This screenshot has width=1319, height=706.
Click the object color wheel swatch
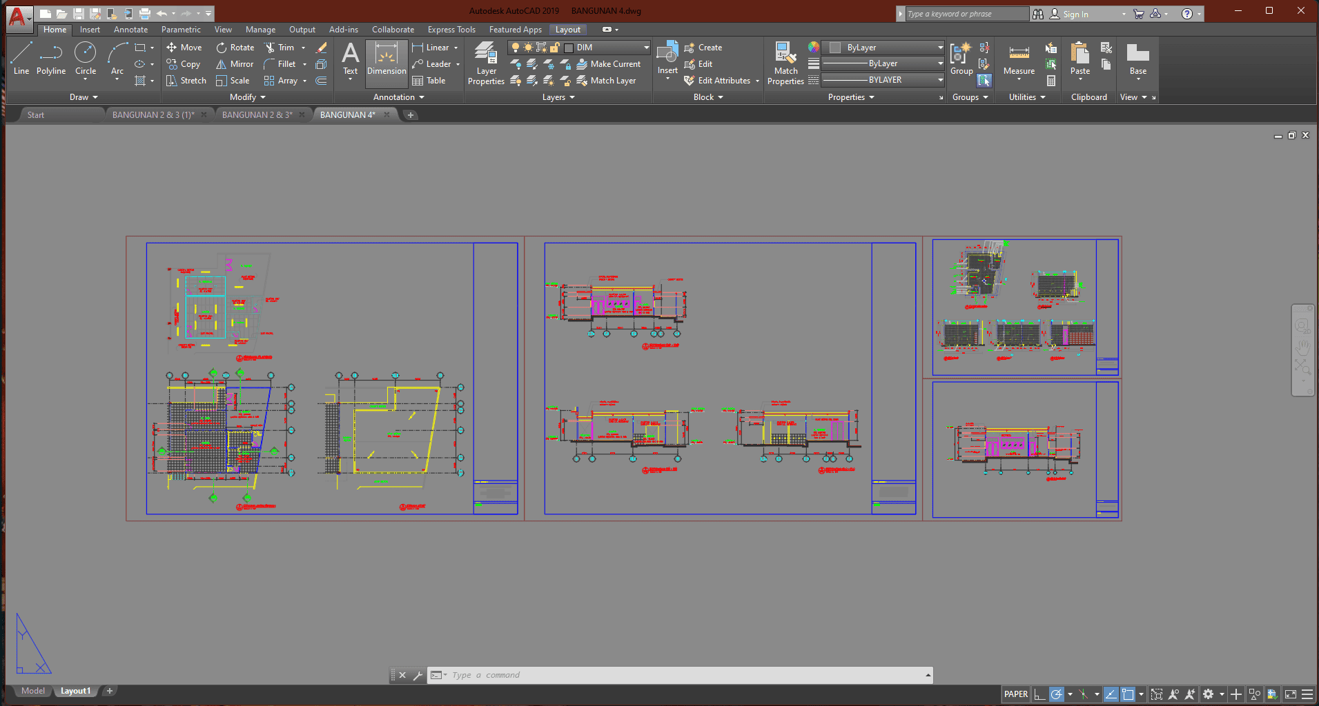click(814, 48)
